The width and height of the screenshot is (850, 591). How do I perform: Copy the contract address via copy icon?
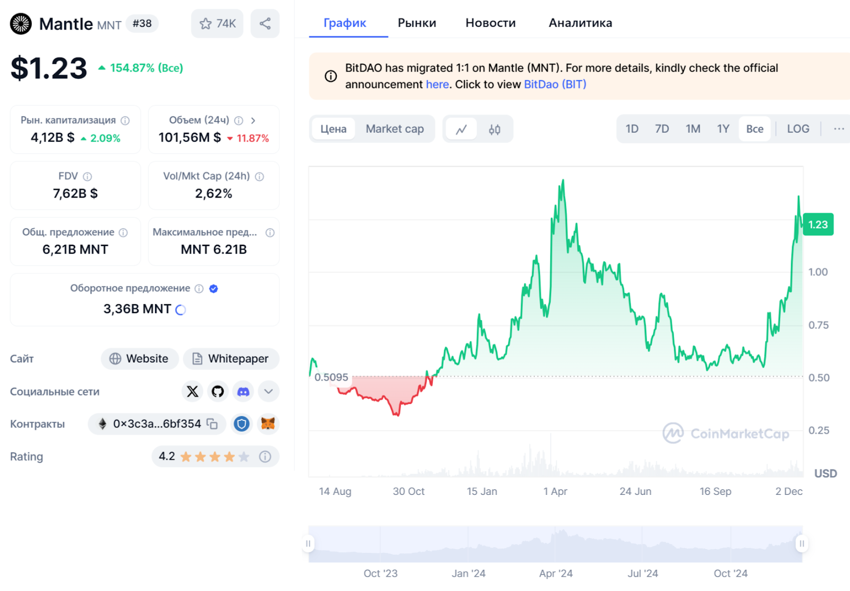(x=212, y=424)
